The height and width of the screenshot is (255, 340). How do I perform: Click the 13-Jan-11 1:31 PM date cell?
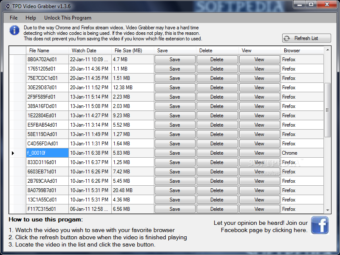click(x=90, y=143)
